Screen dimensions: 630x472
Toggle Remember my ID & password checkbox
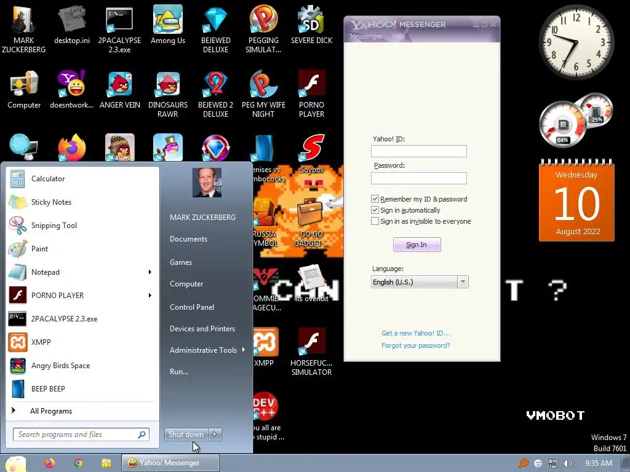point(375,199)
